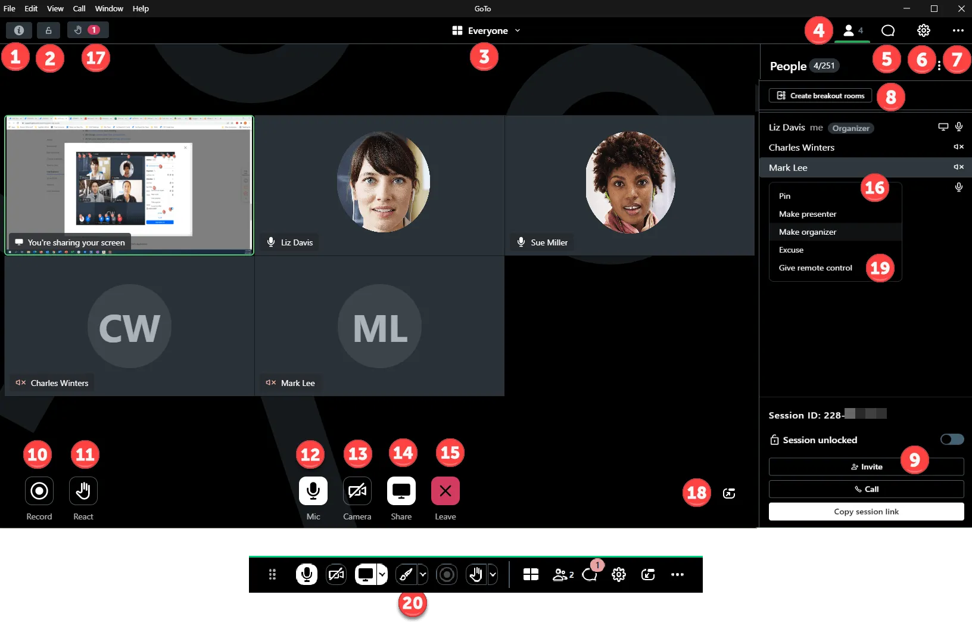972x635 pixels.
Task: Open people list from floating toolbar
Action: pyautogui.click(x=563, y=574)
